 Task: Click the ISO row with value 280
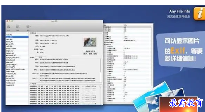coord(128,85)
